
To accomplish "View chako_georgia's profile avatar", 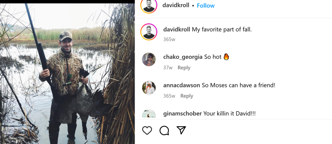I will 149,59.
